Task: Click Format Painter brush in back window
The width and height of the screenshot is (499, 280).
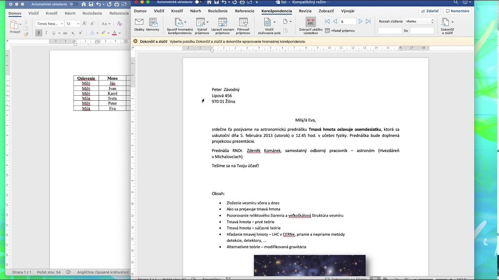Action: click(26, 34)
